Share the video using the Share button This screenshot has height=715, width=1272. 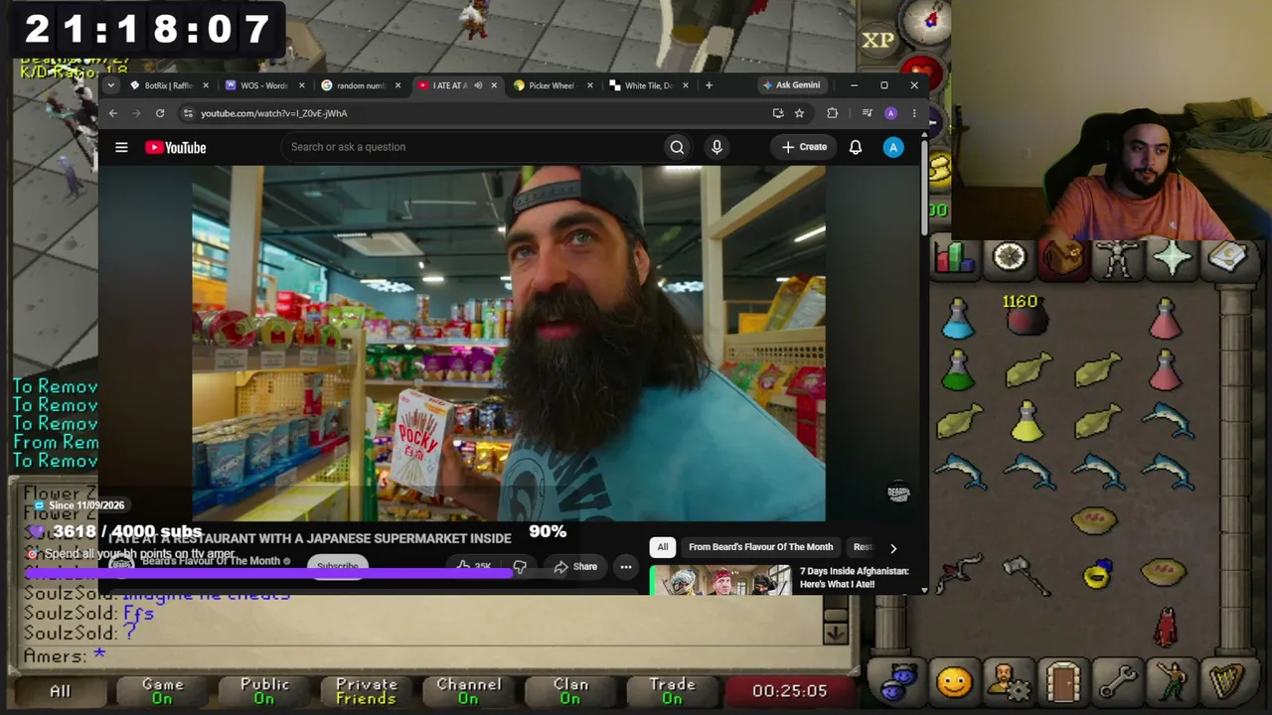[575, 567]
